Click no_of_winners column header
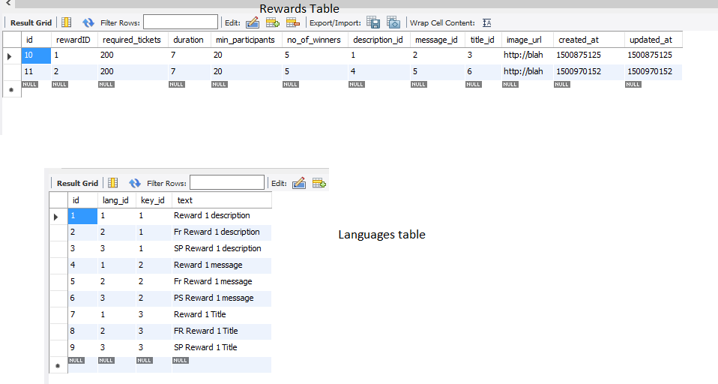 (x=315, y=40)
